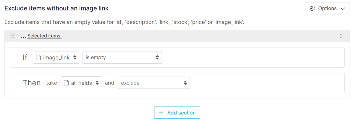Grab the section drag handle icon

point(13,36)
